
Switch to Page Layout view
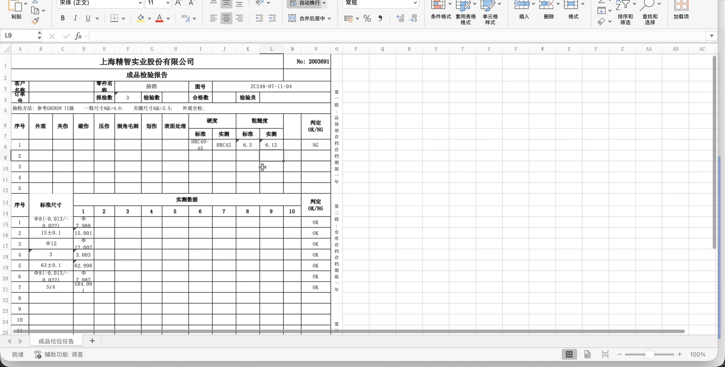[x=587, y=354]
